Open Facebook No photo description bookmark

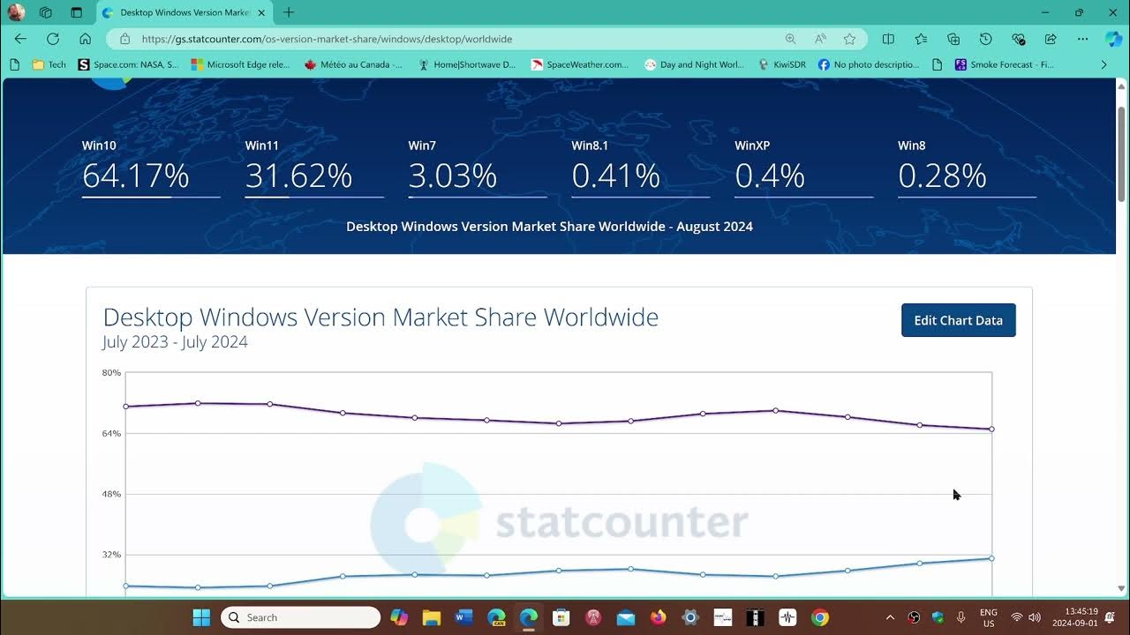[869, 64]
